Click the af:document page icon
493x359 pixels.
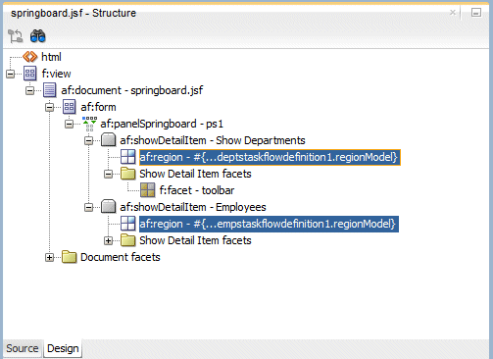(x=50, y=90)
